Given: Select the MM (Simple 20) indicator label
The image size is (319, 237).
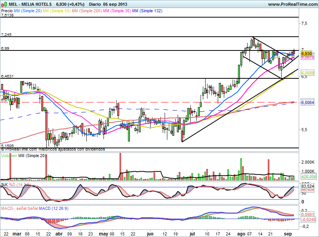Looking at the screenshot, I should tap(28, 11).
